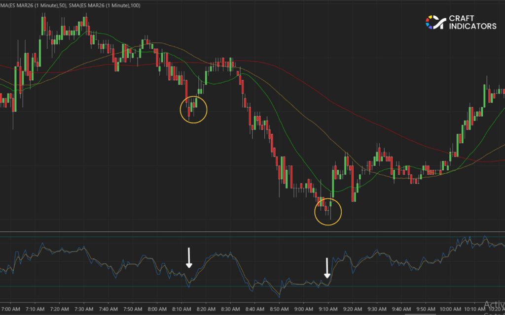
Task: Select the left yellow circle annotation
Action: click(x=194, y=109)
